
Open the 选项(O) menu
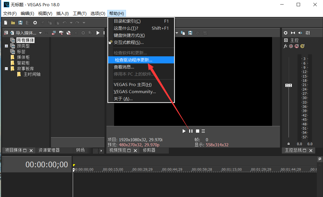point(98,13)
